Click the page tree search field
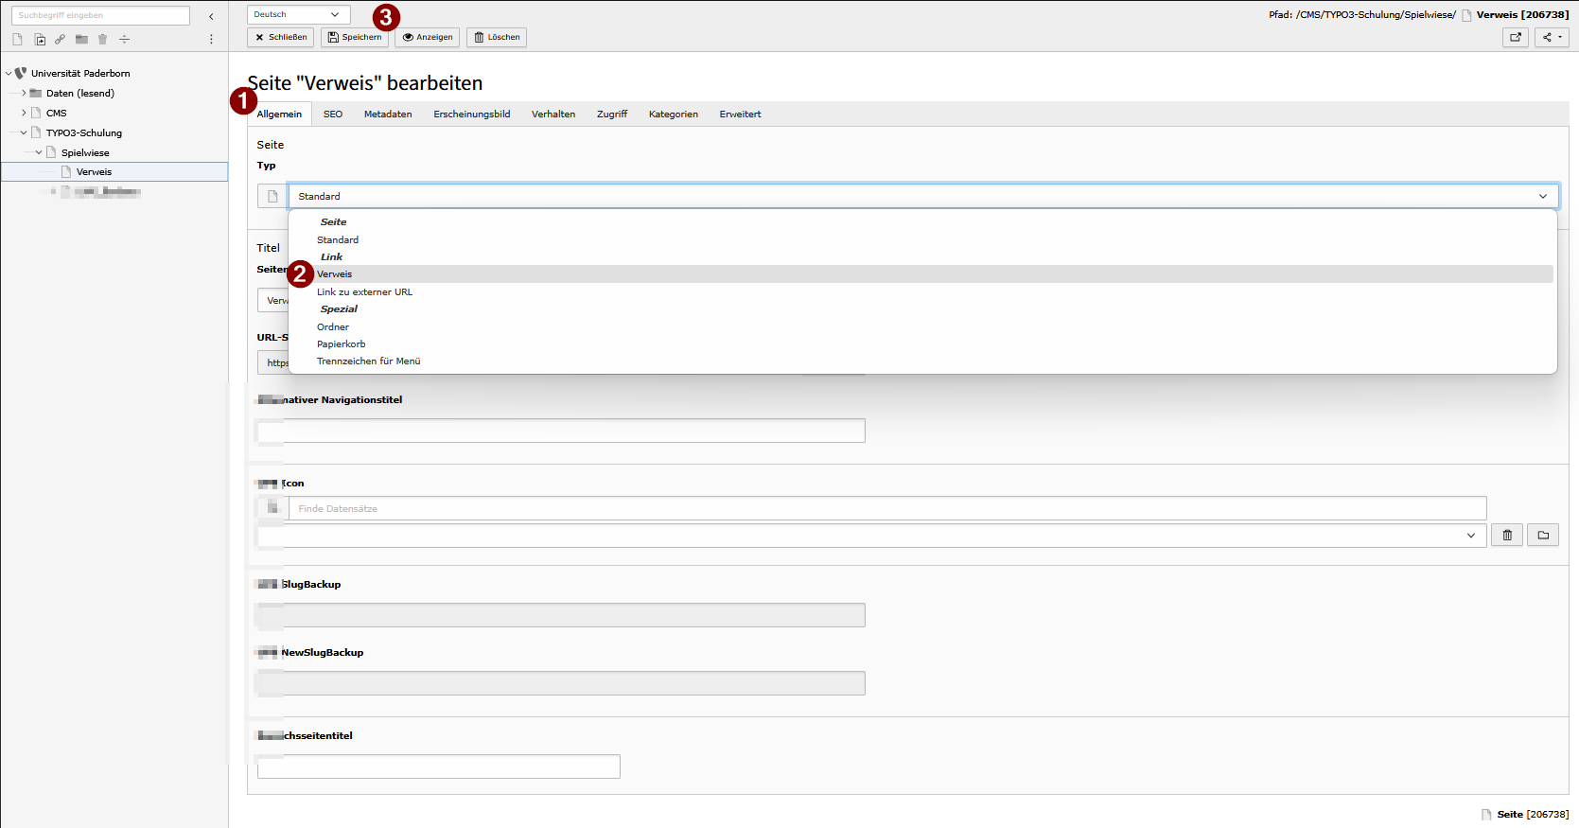This screenshot has height=828, width=1579. pos(100,15)
